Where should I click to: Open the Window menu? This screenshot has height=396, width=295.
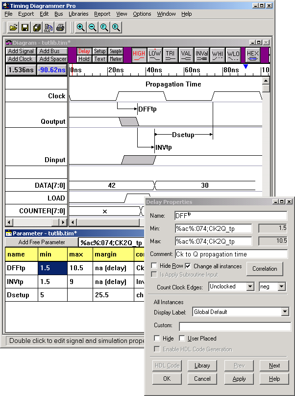pyautogui.click(x=166, y=14)
